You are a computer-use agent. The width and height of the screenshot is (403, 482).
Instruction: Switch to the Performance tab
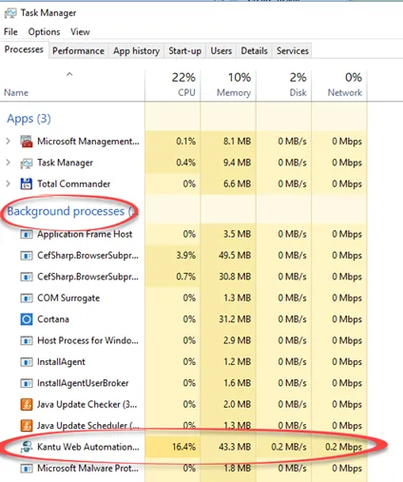(x=78, y=50)
